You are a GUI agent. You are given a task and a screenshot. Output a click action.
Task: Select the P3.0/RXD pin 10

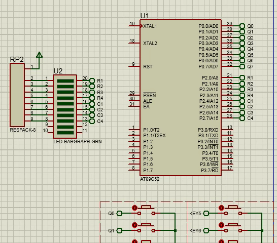[227, 130]
